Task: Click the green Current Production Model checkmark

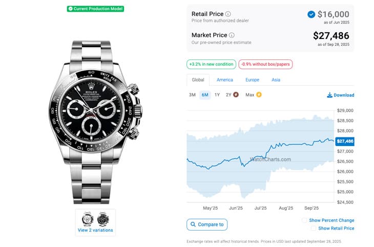Action: pyautogui.click(x=70, y=9)
